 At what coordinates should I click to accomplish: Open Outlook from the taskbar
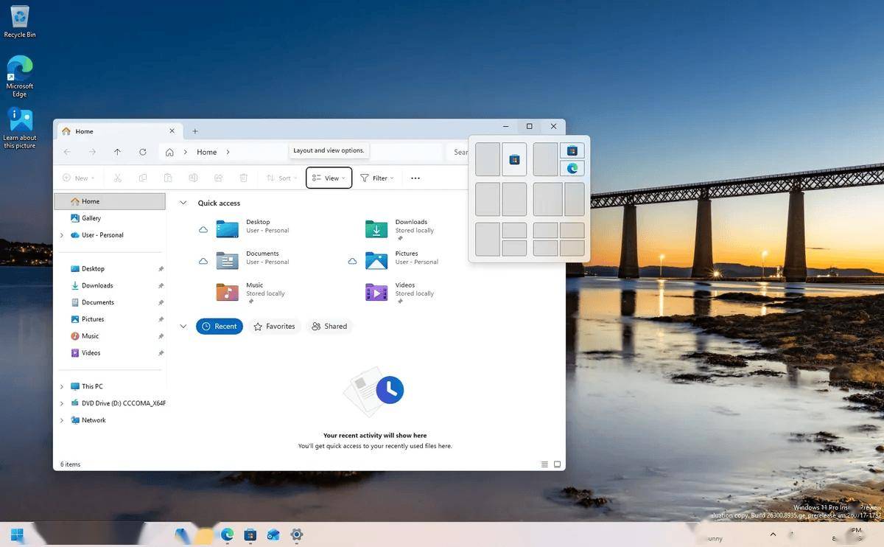(x=273, y=534)
